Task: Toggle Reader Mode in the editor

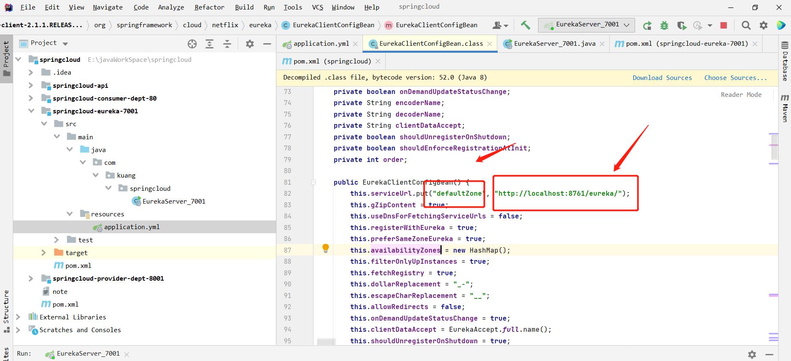Action: click(x=741, y=95)
